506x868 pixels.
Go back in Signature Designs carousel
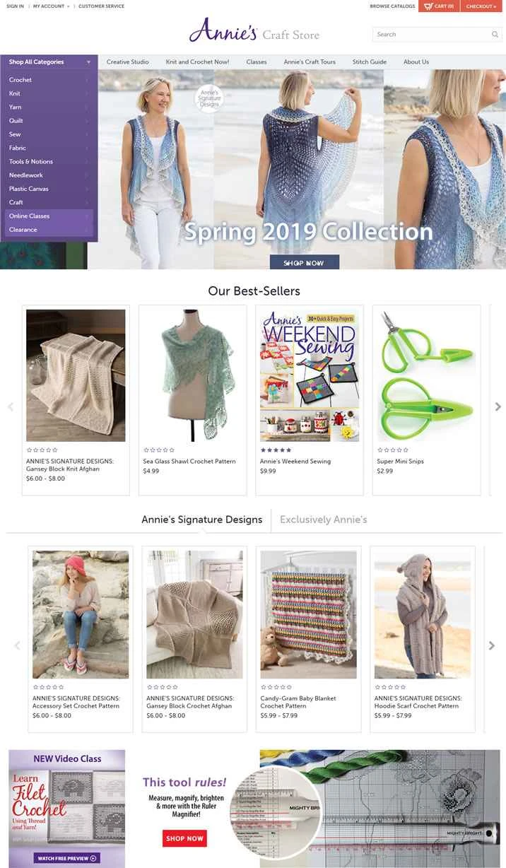click(x=17, y=645)
